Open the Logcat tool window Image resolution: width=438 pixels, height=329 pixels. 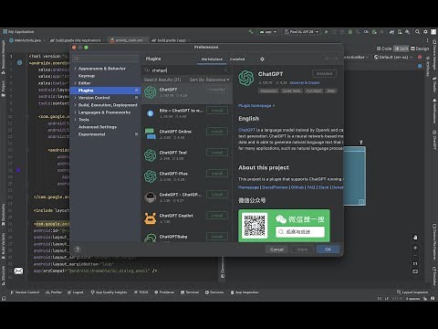[75, 292]
